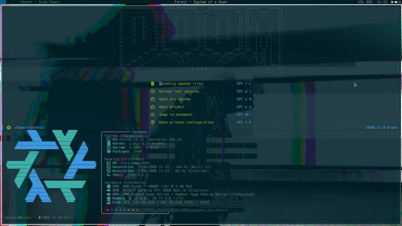Click the *doom* buffer name in the top bar

click(x=26, y=2)
